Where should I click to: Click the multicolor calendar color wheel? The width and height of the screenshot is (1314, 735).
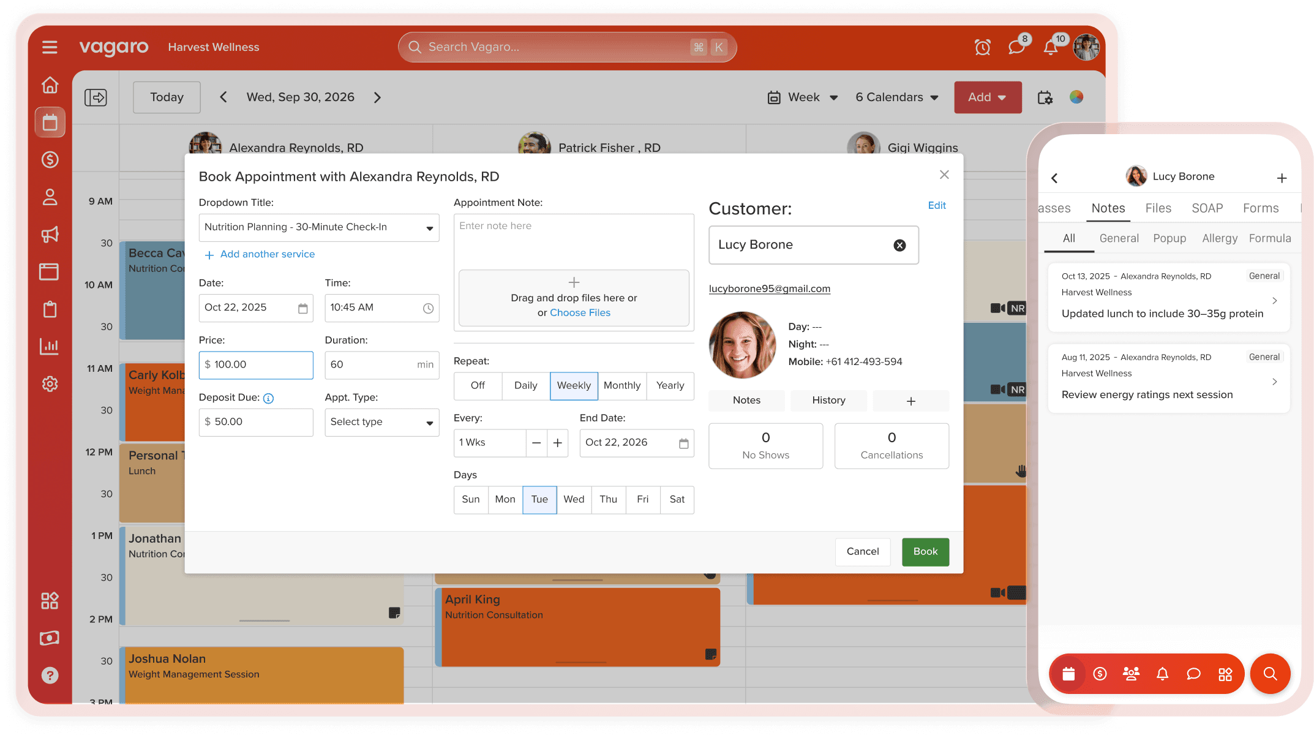coord(1076,97)
